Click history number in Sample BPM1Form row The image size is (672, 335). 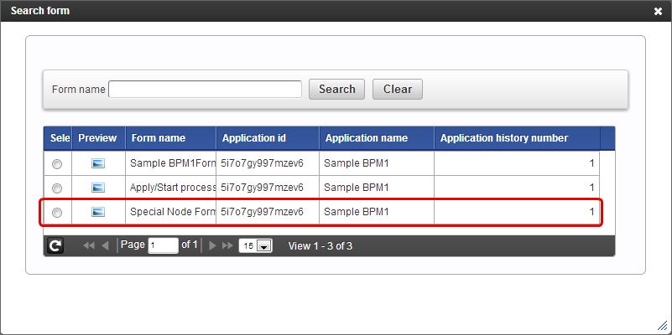[517, 163]
